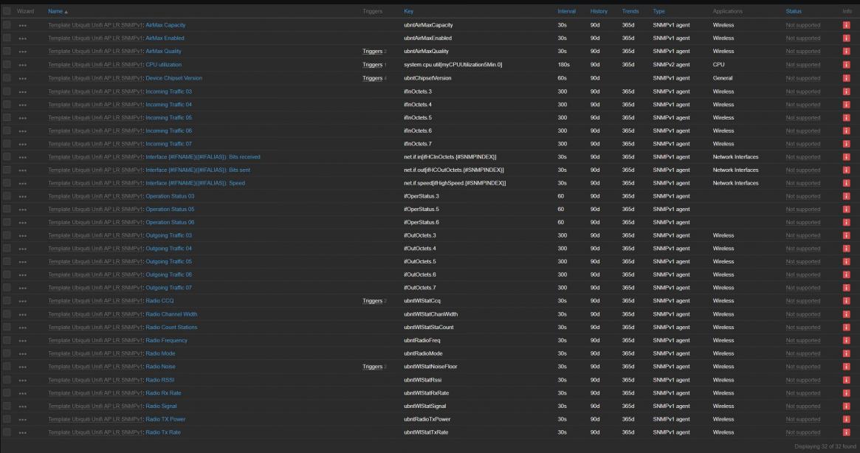860x453 pixels.
Task: Click the info error icon on CPU utilization row
Action: (x=846, y=65)
